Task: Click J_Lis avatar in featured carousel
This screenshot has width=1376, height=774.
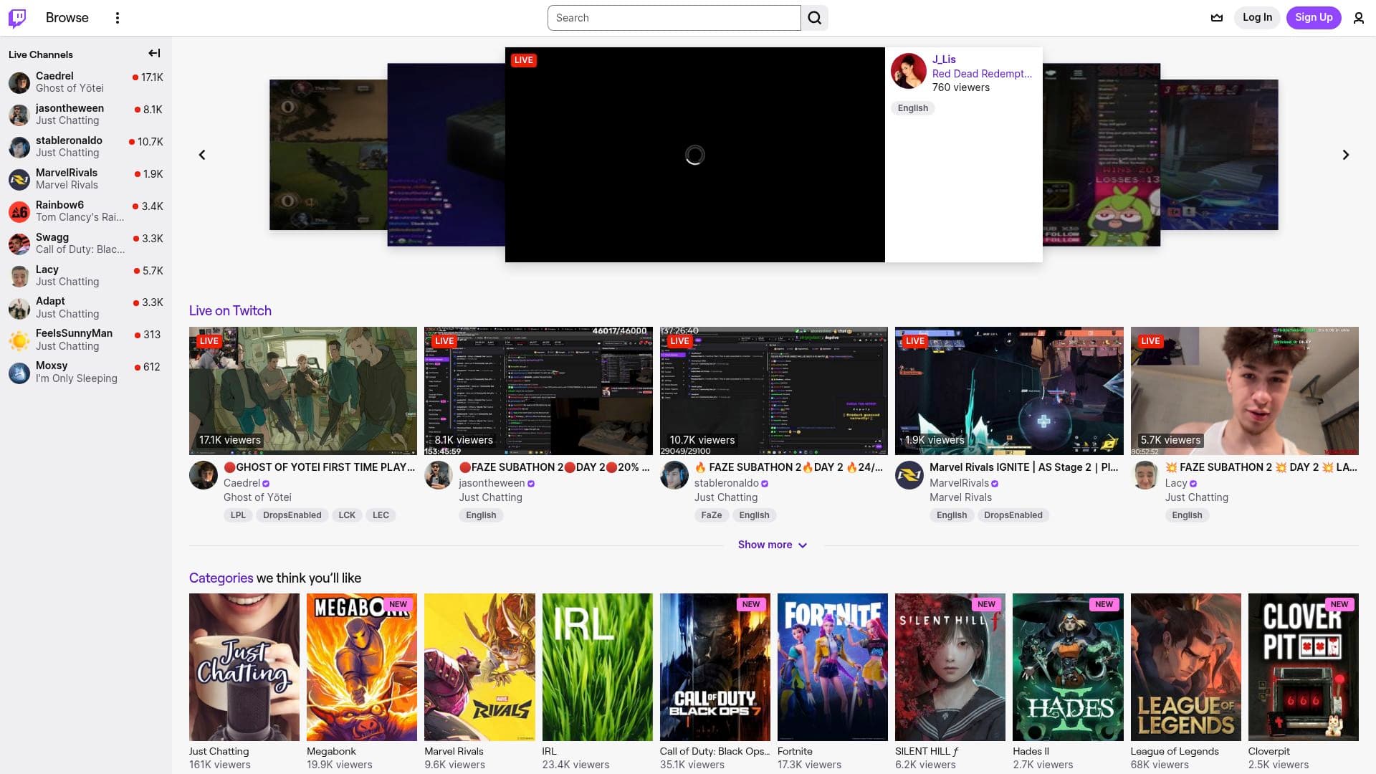Action: click(909, 71)
